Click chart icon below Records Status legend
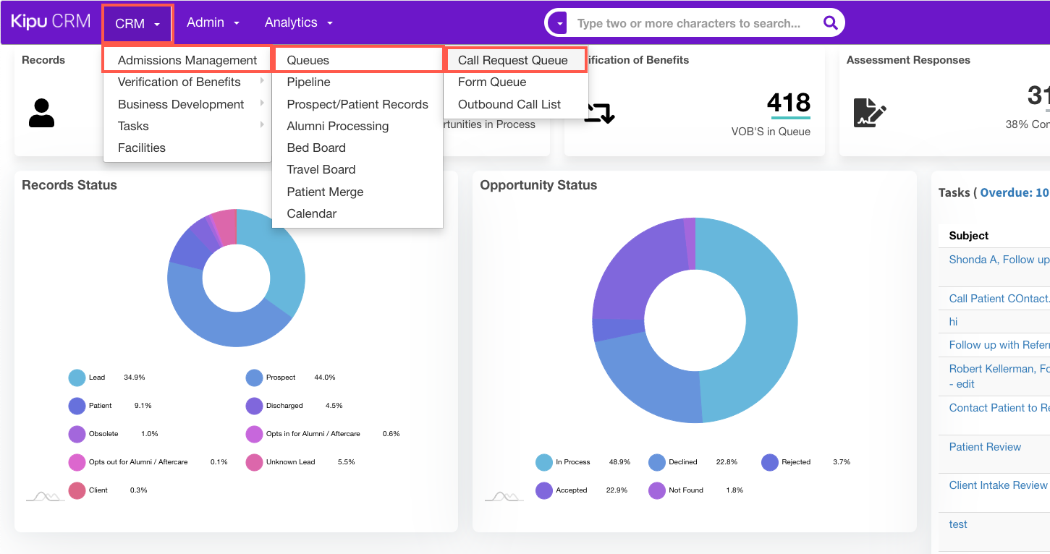 click(x=46, y=496)
